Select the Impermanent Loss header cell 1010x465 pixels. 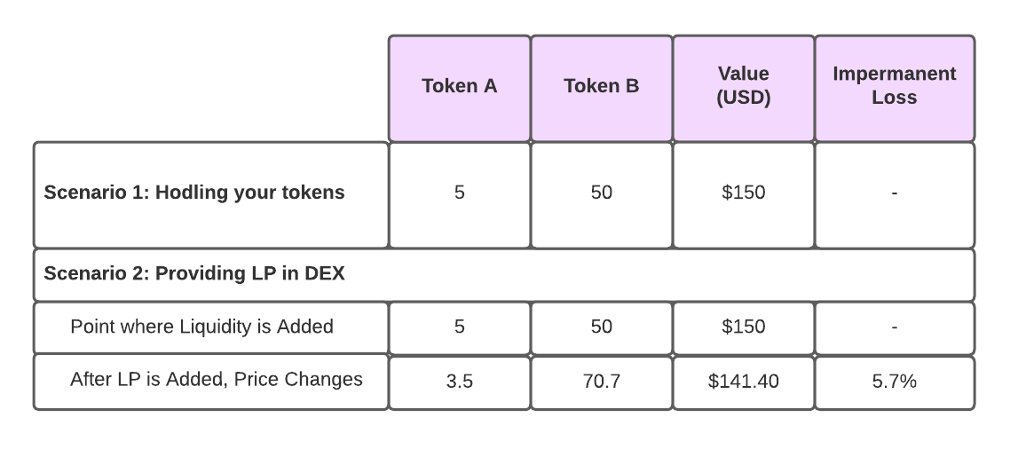[895, 88]
